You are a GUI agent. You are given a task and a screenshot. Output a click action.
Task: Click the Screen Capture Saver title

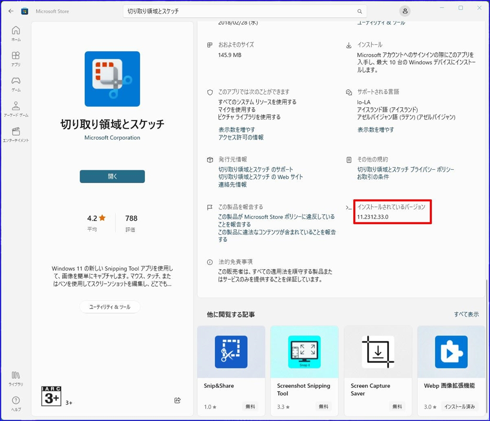pyautogui.click(x=370, y=389)
